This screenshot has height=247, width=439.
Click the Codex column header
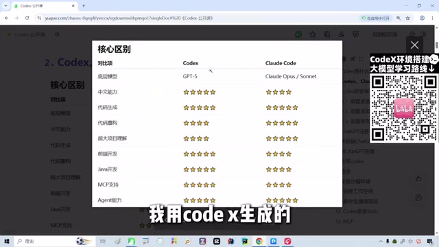191,63
